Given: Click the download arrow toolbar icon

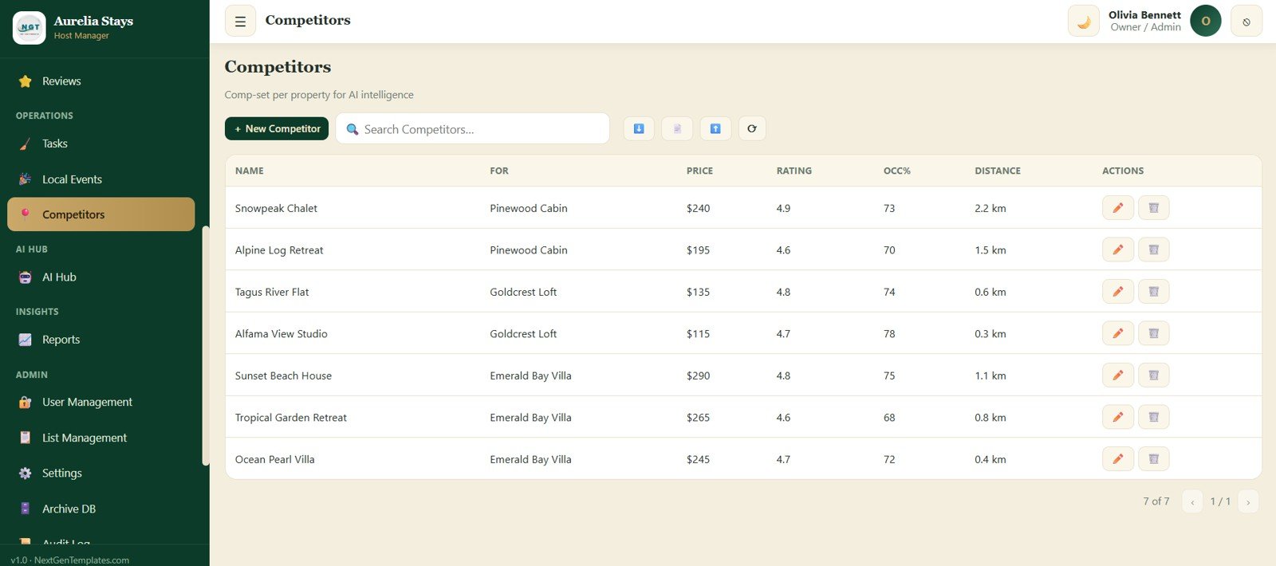Looking at the screenshot, I should 639,128.
